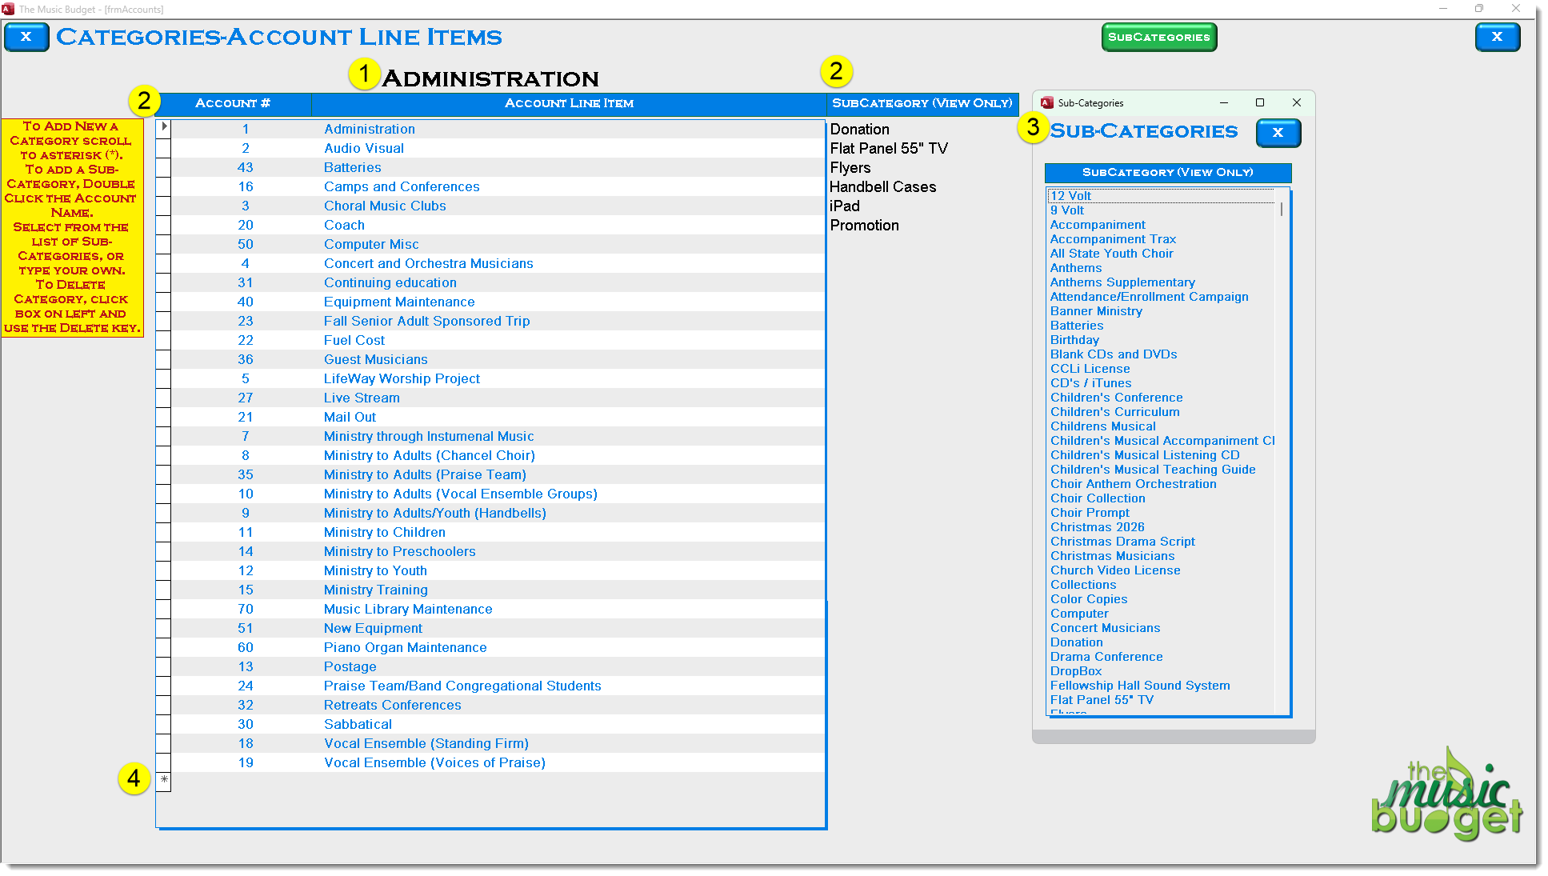Click 'Piano Organ Maintenance' line item

405,647
